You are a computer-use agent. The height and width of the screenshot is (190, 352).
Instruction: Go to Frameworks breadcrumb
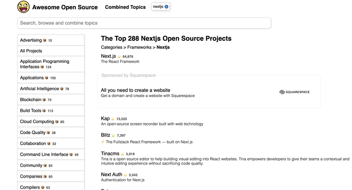point(139,47)
